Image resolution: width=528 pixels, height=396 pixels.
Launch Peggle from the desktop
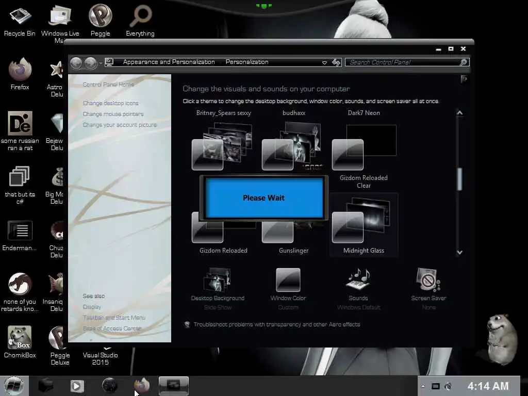point(101,20)
